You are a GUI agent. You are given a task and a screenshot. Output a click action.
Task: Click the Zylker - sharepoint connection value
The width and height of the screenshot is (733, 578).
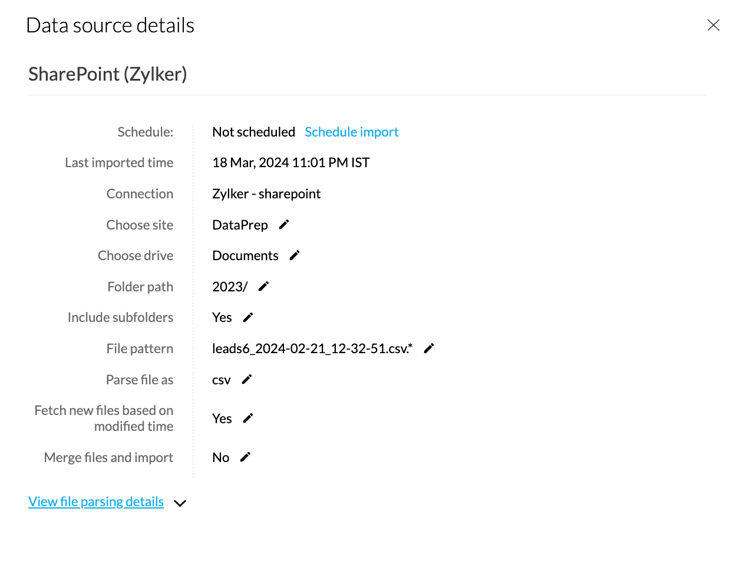(266, 194)
